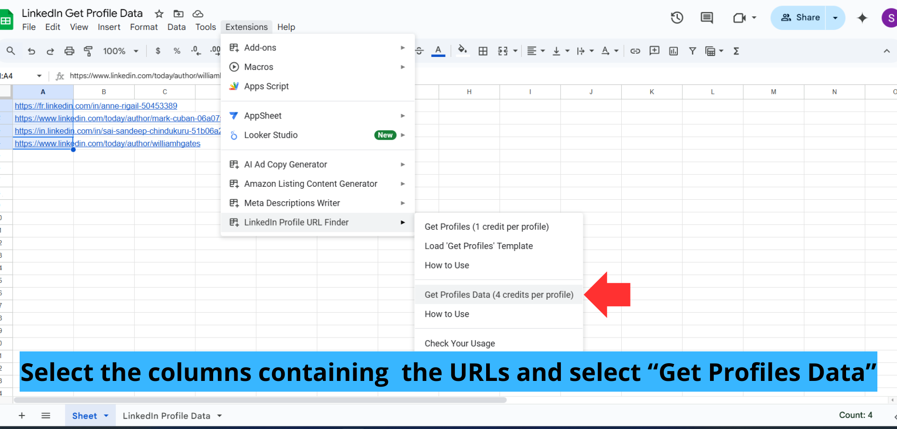Activate the paint format tool
This screenshot has width=897, height=429.
point(88,51)
